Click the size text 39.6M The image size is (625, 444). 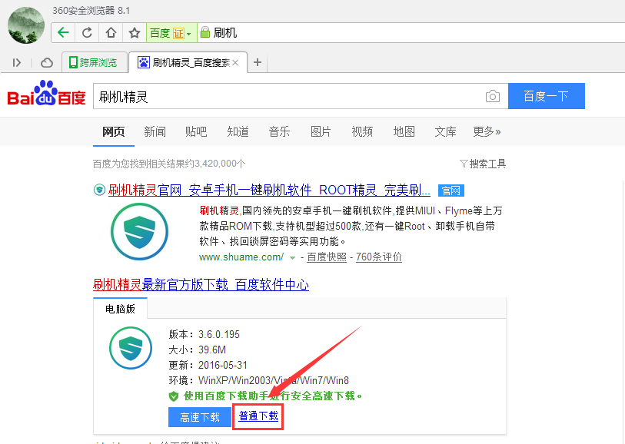(212, 350)
